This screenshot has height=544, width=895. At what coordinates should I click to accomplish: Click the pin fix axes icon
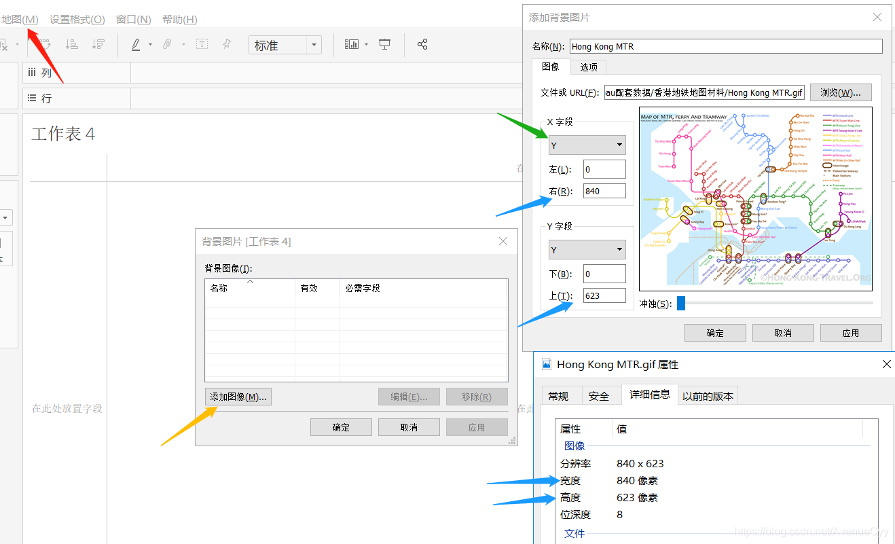(227, 44)
